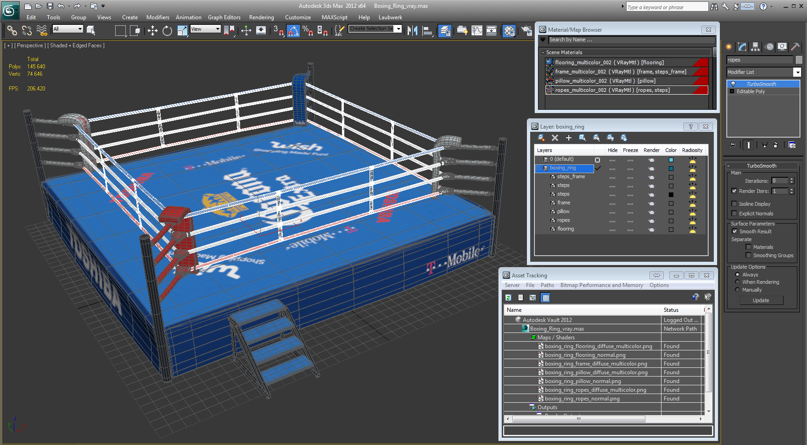Click the Align tool
The image size is (807, 445).
428,31
